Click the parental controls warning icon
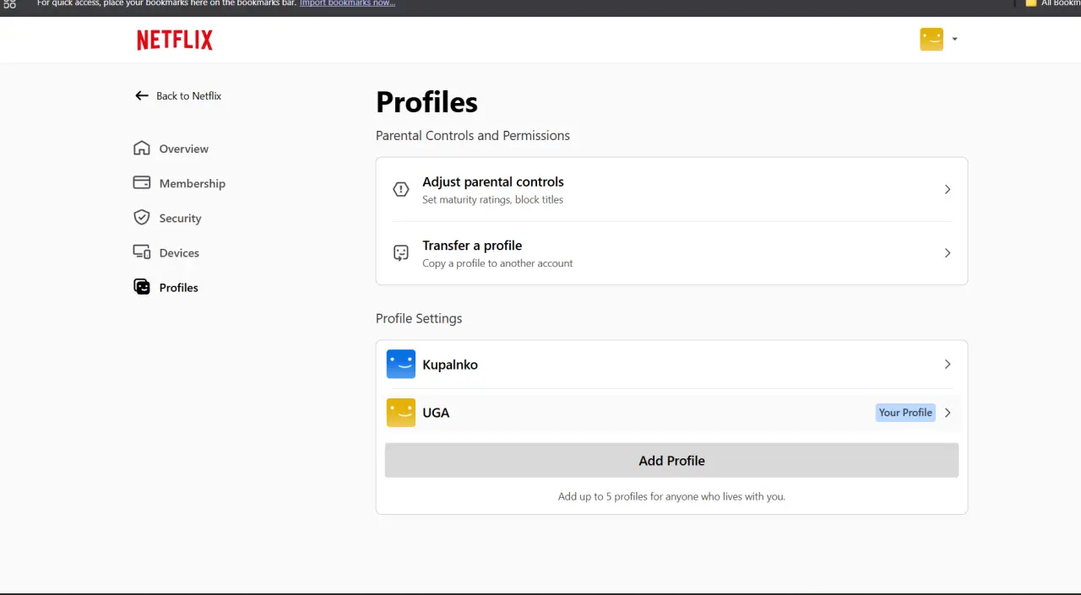1081x595 pixels. [x=401, y=190]
